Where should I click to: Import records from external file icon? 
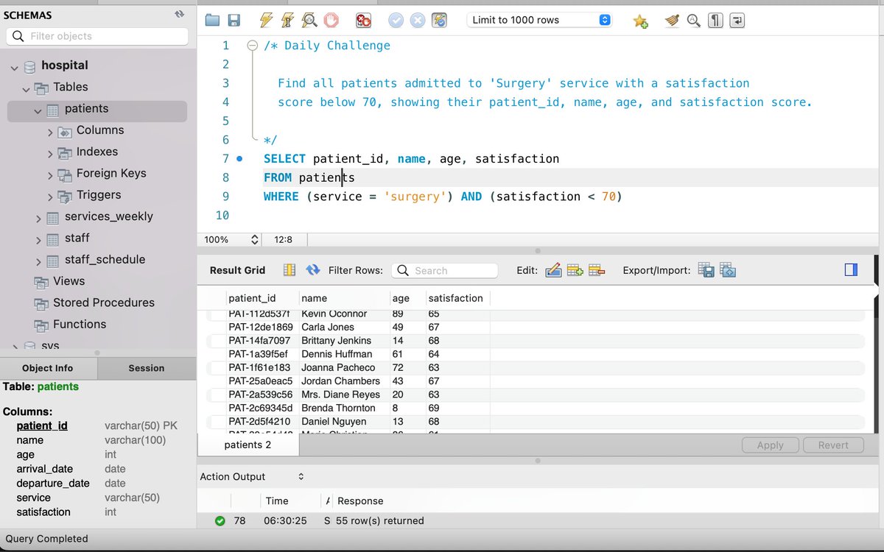point(728,270)
